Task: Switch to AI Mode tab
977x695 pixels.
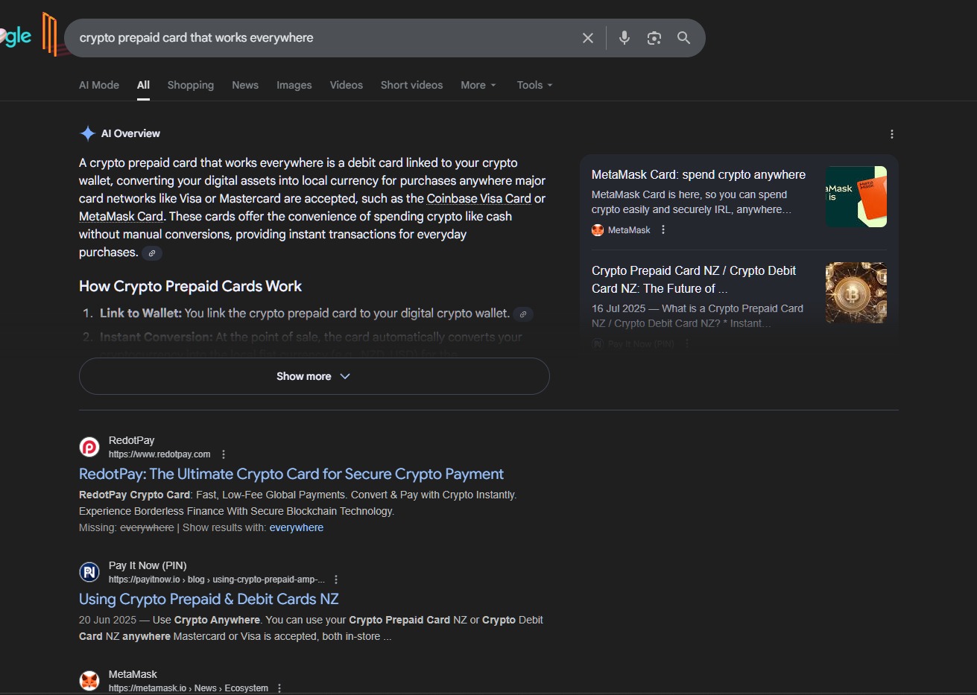Action: (x=99, y=85)
